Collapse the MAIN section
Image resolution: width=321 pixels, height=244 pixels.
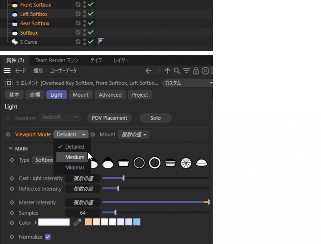click(x=11, y=149)
